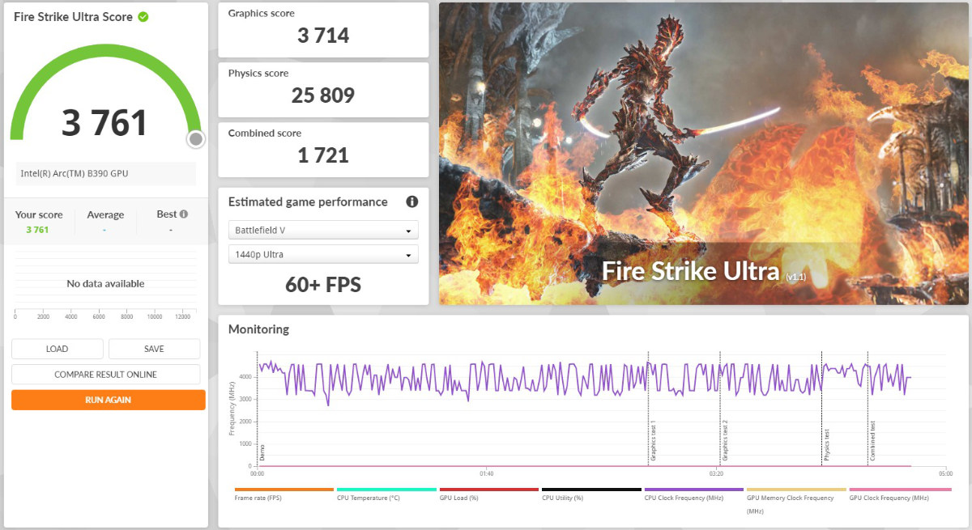This screenshot has width=972, height=530.
Task: Click the LOAD button
Action: click(x=58, y=349)
